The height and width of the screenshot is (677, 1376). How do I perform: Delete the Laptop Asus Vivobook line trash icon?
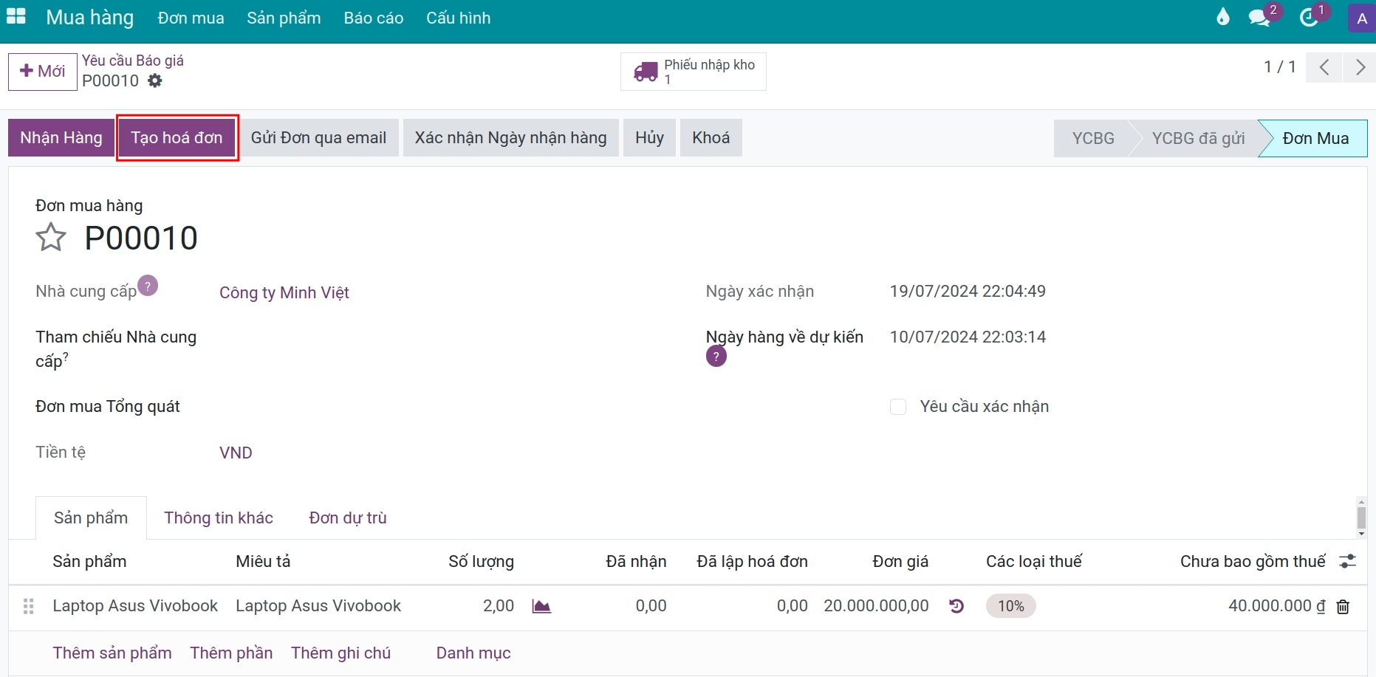(x=1343, y=607)
